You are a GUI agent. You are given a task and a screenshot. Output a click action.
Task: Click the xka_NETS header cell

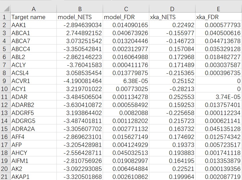point(172,17)
